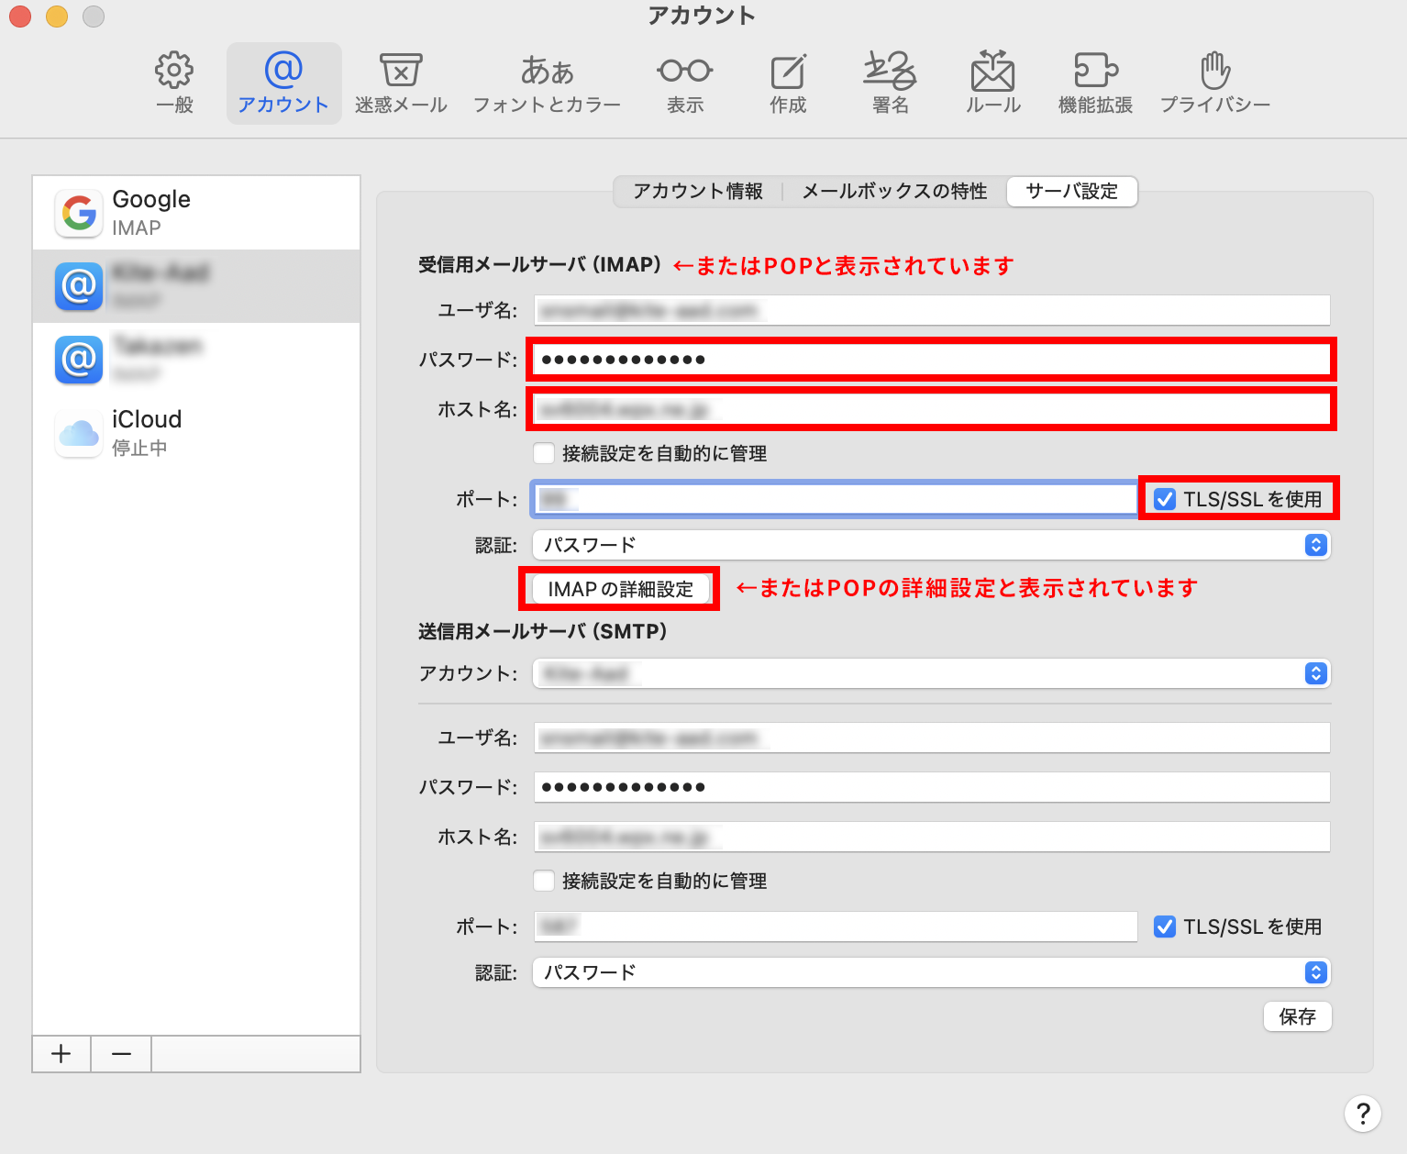The width and height of the screenshot is (1407, 1154).
Task: Open the 機能拡張 extensions pane
Action: [x=1095, y=83]
